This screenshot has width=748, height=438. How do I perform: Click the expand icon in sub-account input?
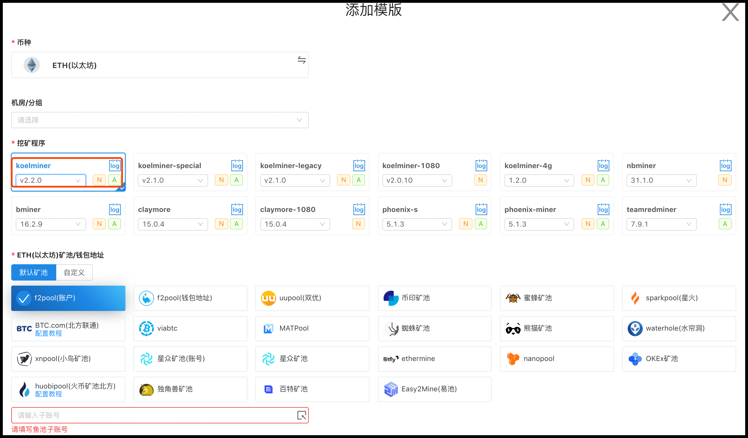[301, 415]
